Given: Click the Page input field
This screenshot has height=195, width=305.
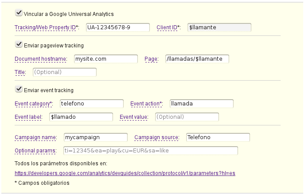Looking at the screenshot, I should (x=196, y=59).
